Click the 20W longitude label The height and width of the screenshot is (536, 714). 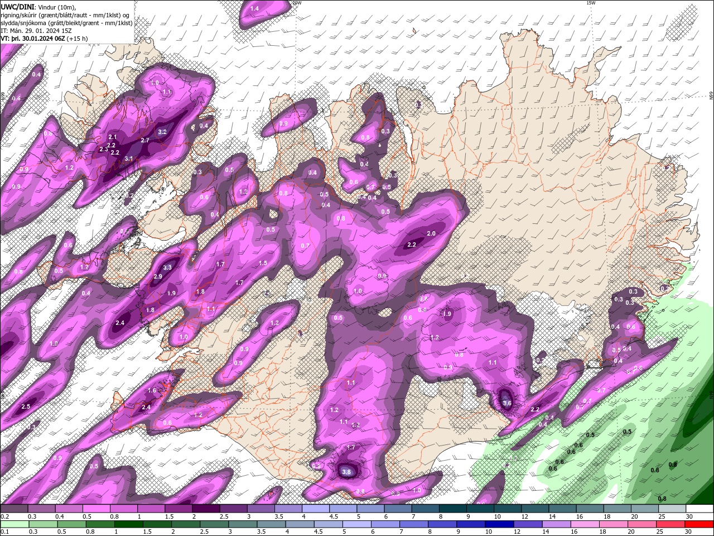296,3
